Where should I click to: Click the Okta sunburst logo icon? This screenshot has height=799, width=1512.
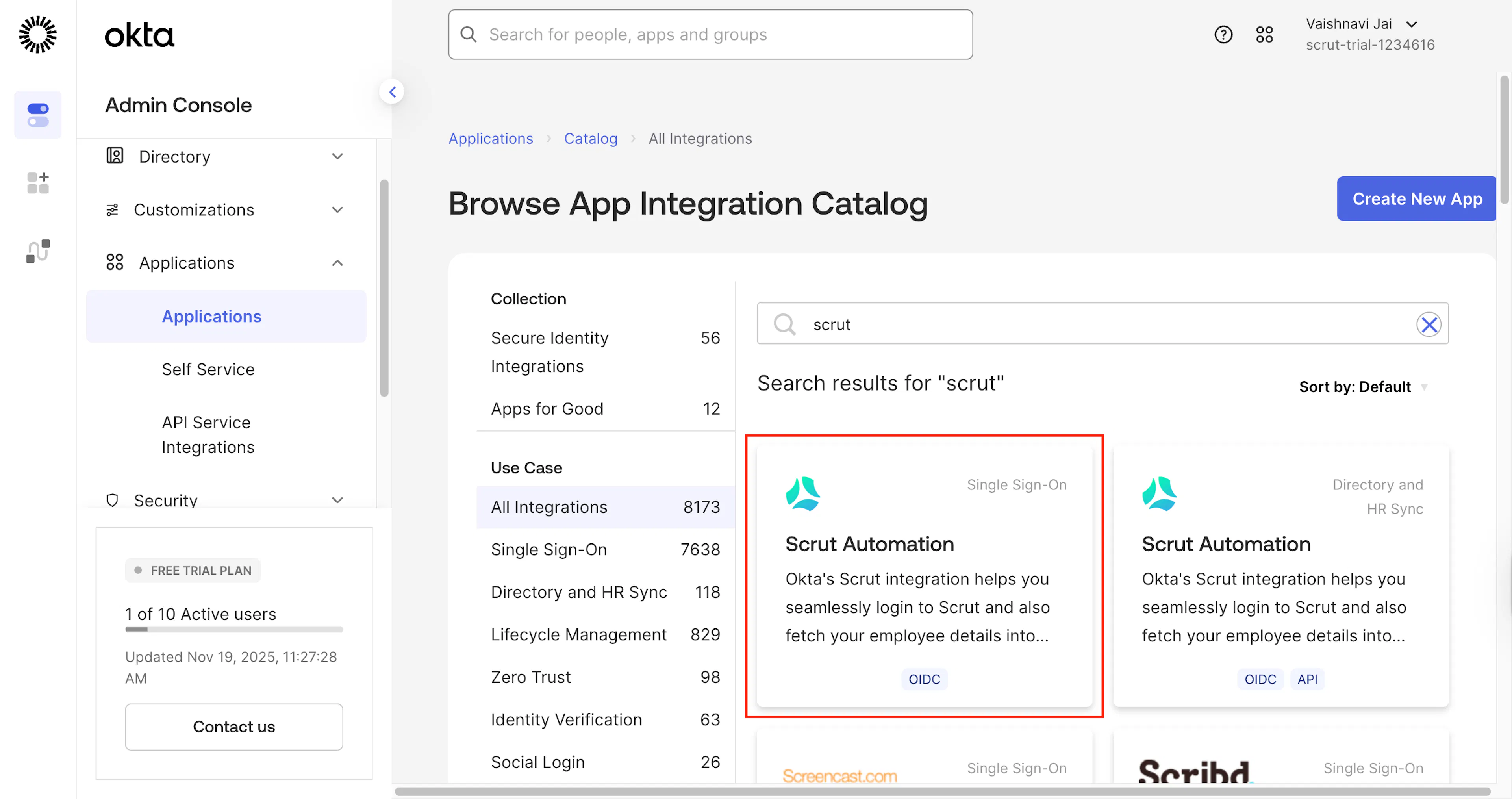[x=37, y=34]
